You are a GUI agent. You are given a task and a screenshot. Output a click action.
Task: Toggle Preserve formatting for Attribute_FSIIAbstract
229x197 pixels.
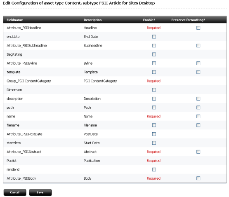coord(198,152)
